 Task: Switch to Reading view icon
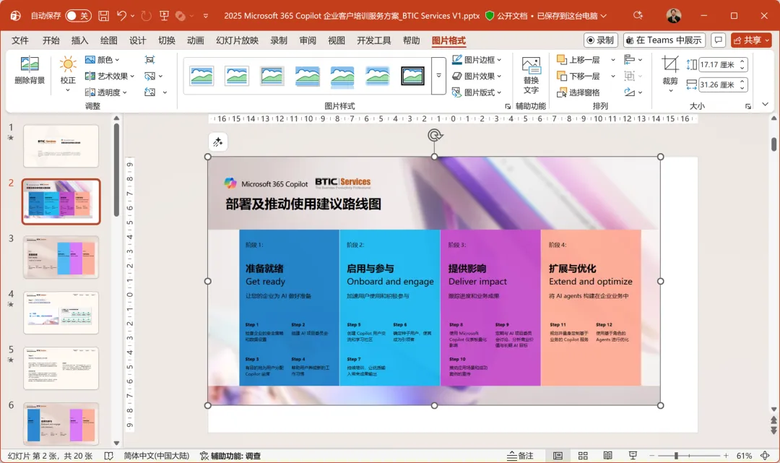click(607, 456)
